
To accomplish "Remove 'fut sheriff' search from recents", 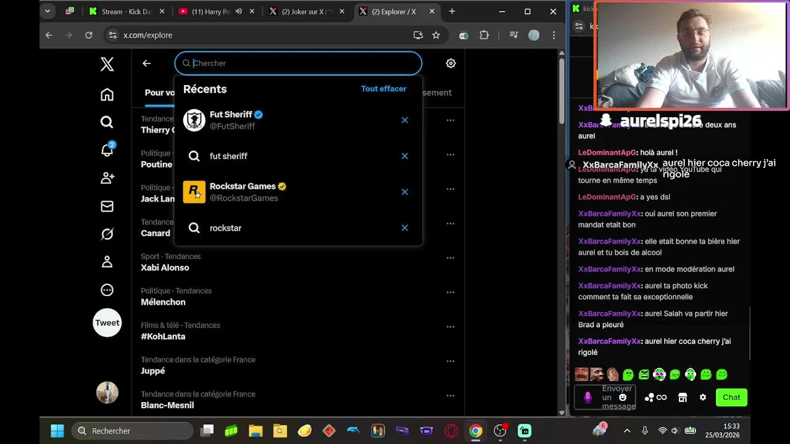I will (405, 156).
